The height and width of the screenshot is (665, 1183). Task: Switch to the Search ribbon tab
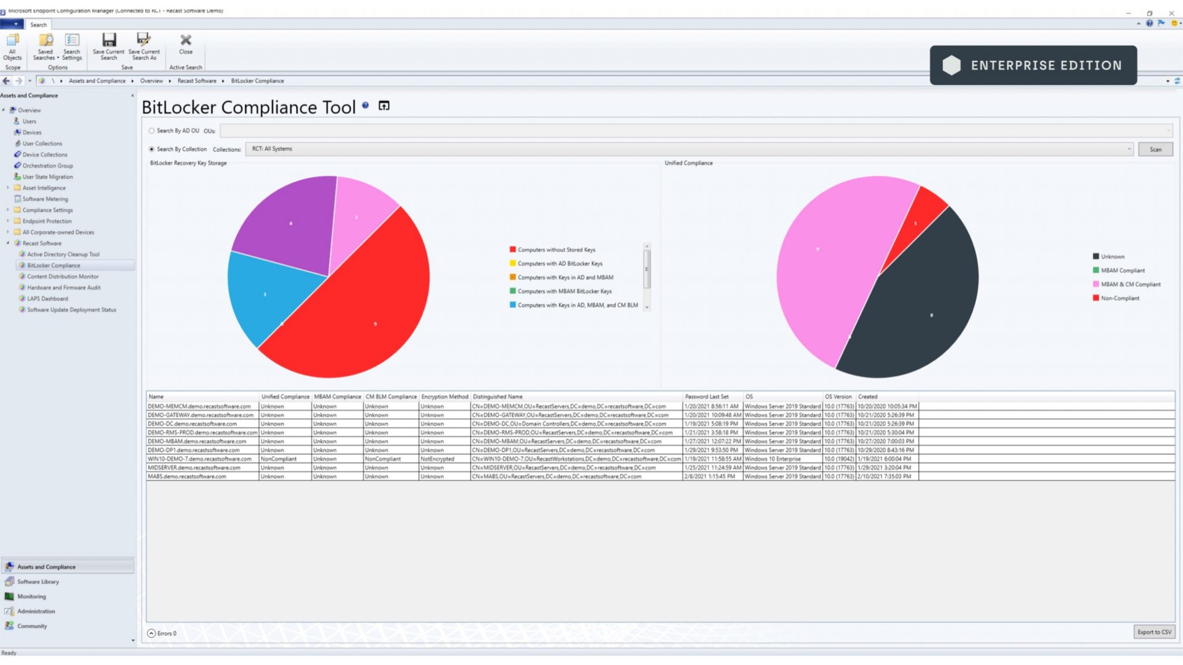coord(38,25)
